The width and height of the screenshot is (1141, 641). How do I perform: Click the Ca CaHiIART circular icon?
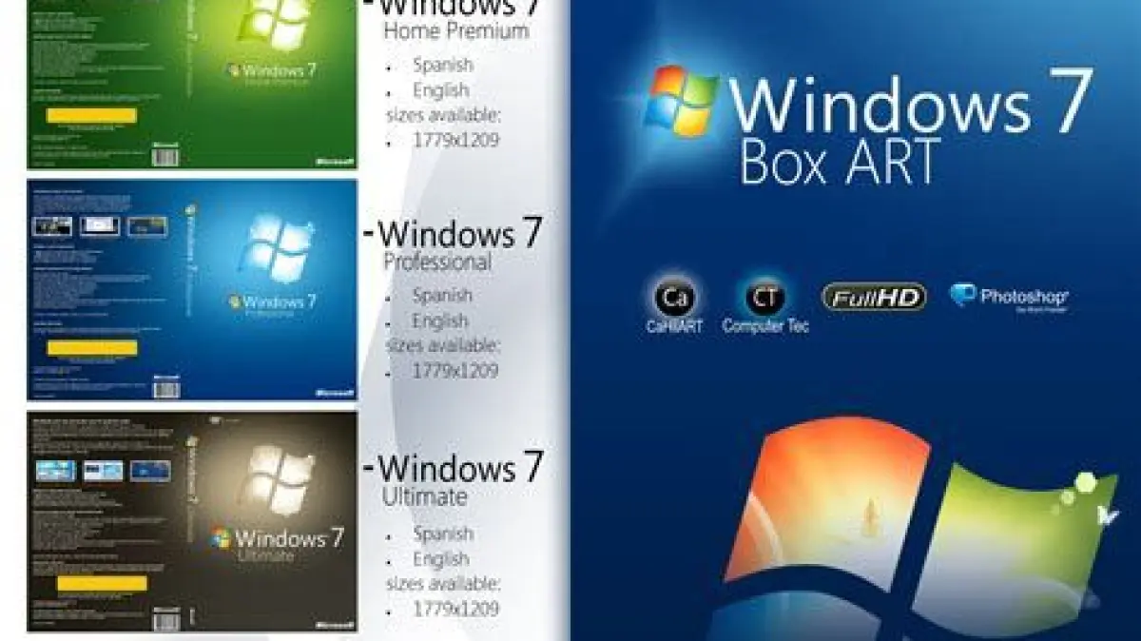(674, 298)
